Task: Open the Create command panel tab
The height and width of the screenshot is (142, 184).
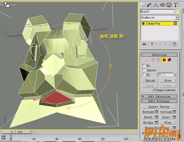Action: click(143, 5)
